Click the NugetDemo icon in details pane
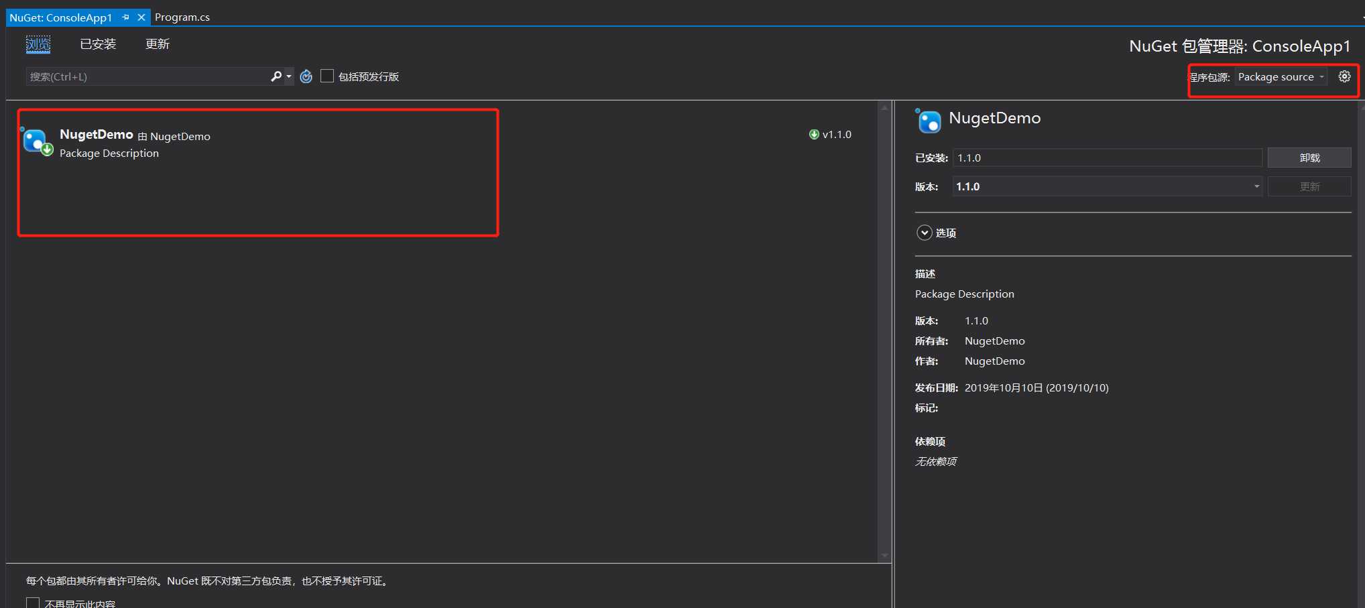Image resolution: width=1365 pixels, height=608 pixels. [x=929, y=121]
